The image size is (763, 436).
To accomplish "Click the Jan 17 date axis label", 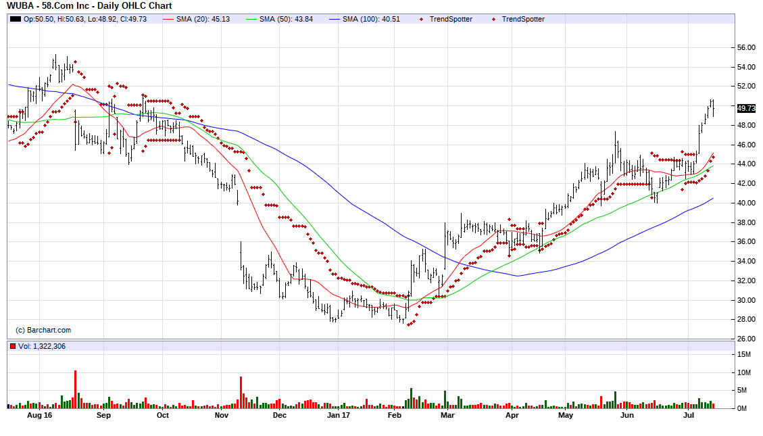I will [338, 415].
